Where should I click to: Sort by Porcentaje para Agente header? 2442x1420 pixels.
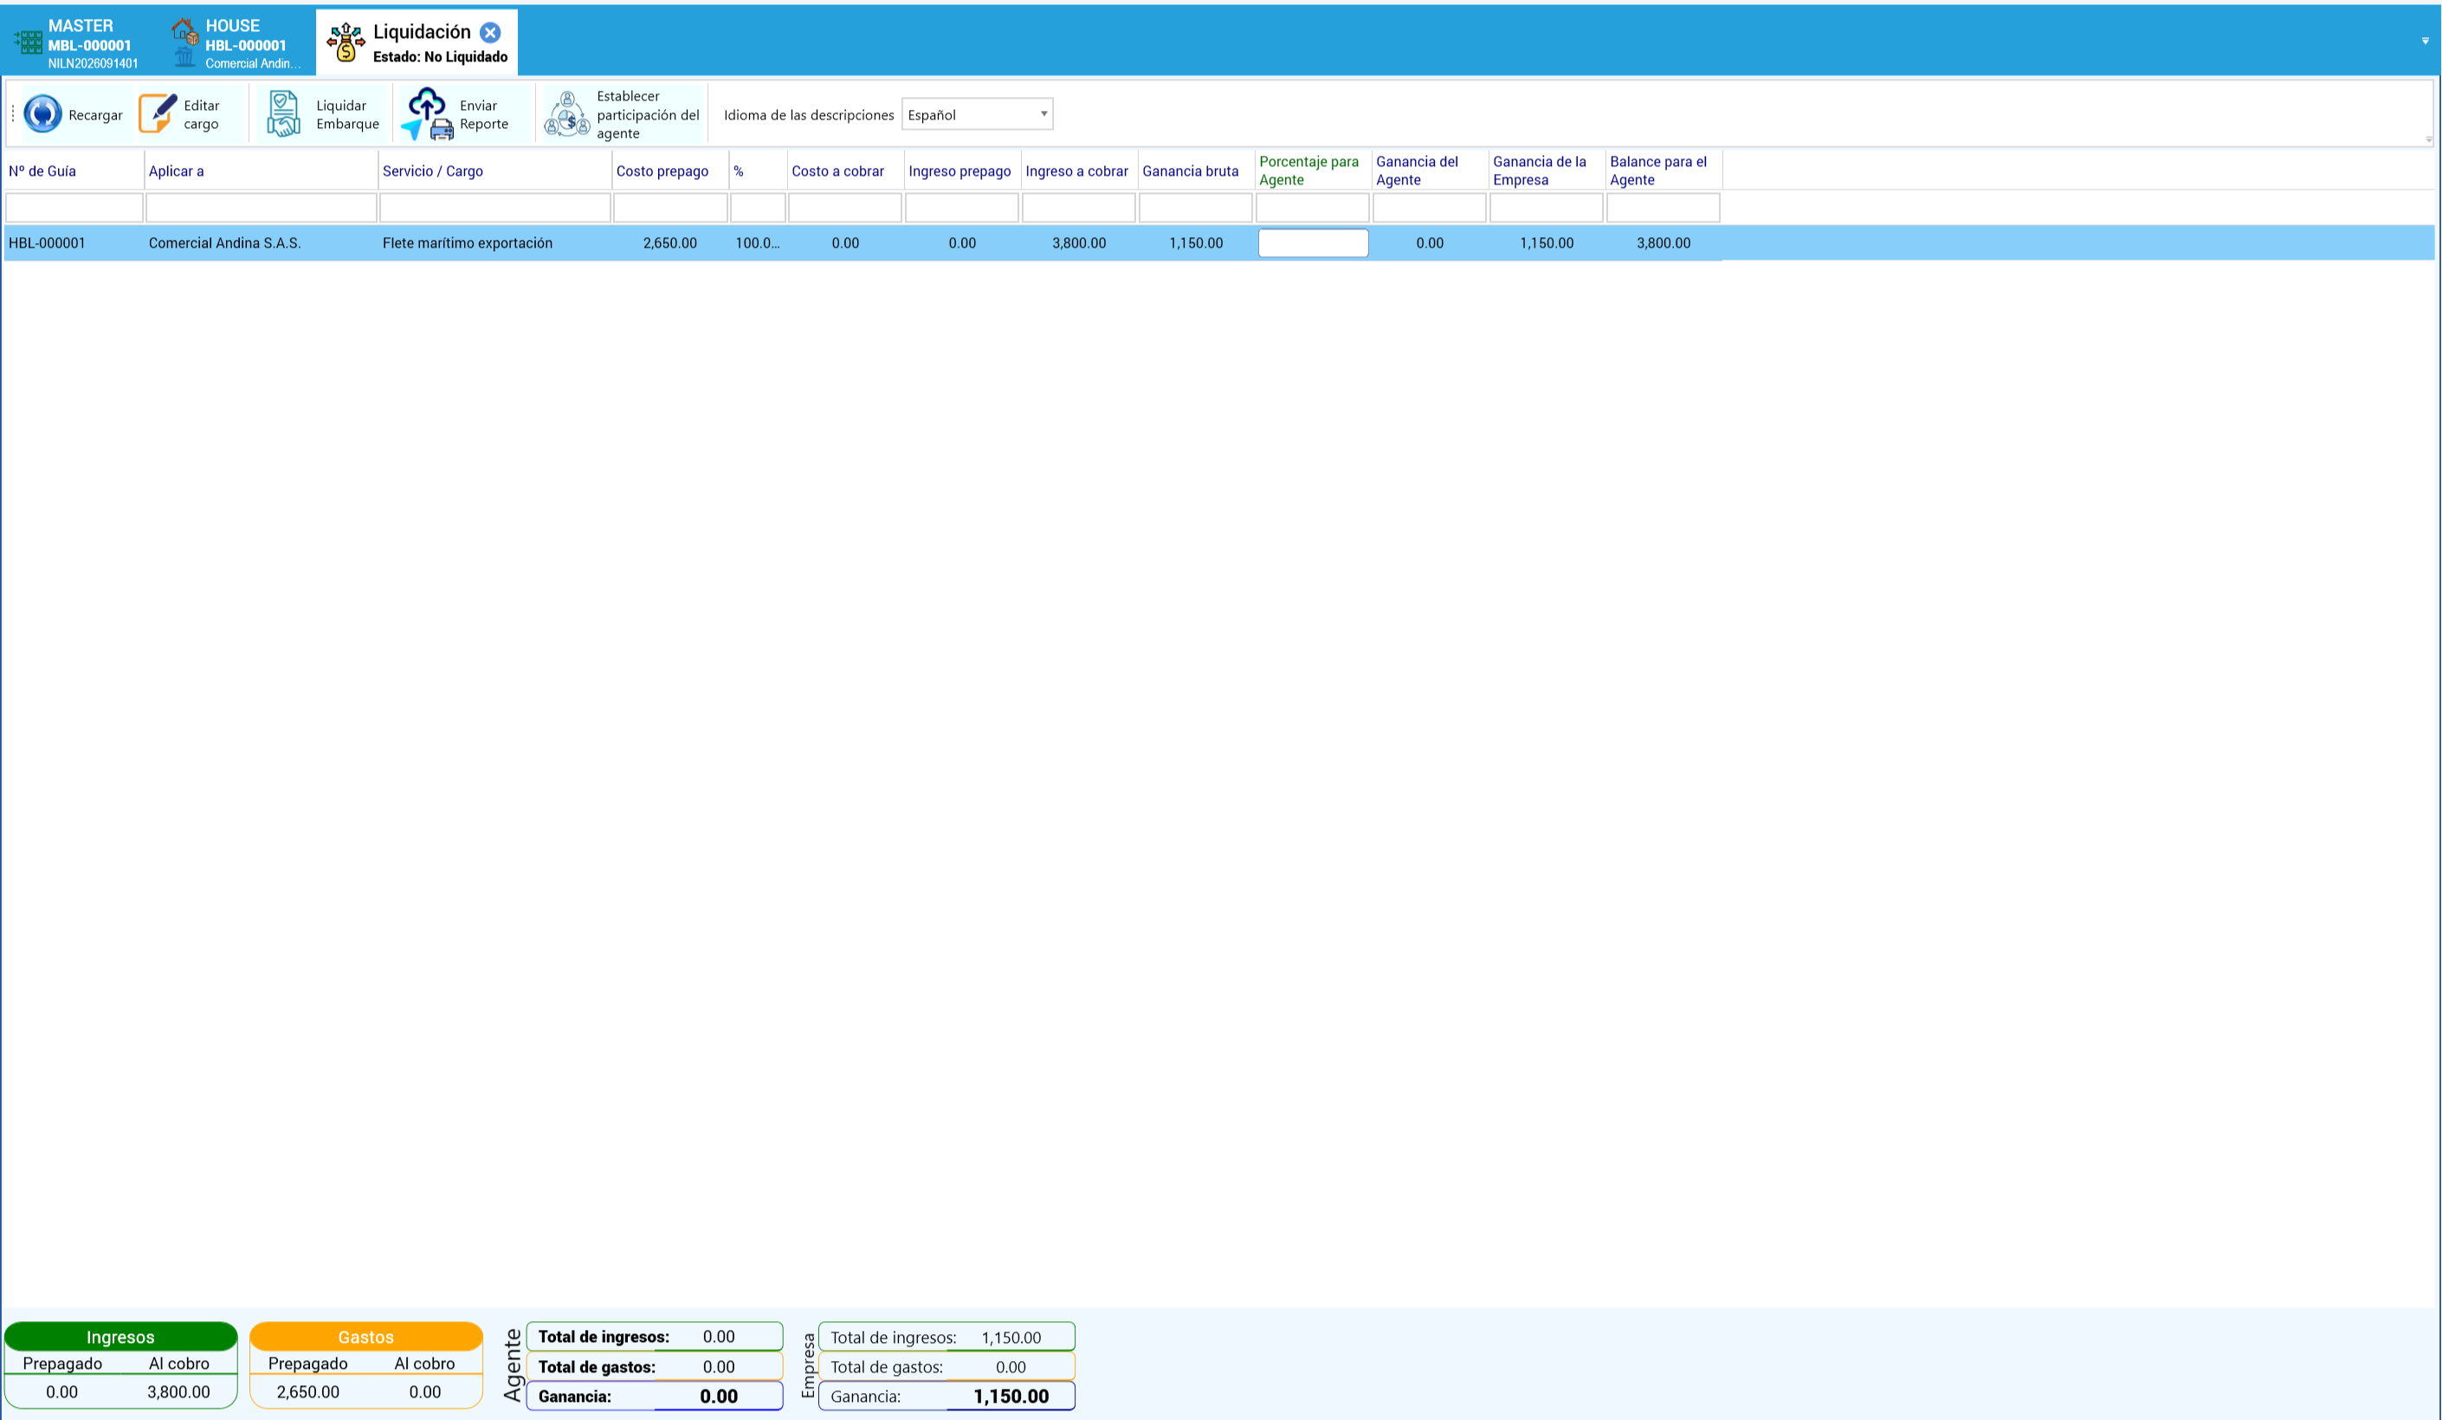click(x=1313, y=171)
